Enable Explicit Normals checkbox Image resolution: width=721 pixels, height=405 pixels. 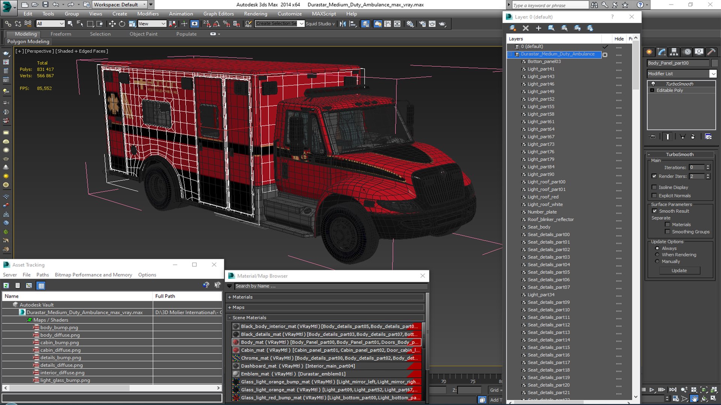tap(654, 195)
